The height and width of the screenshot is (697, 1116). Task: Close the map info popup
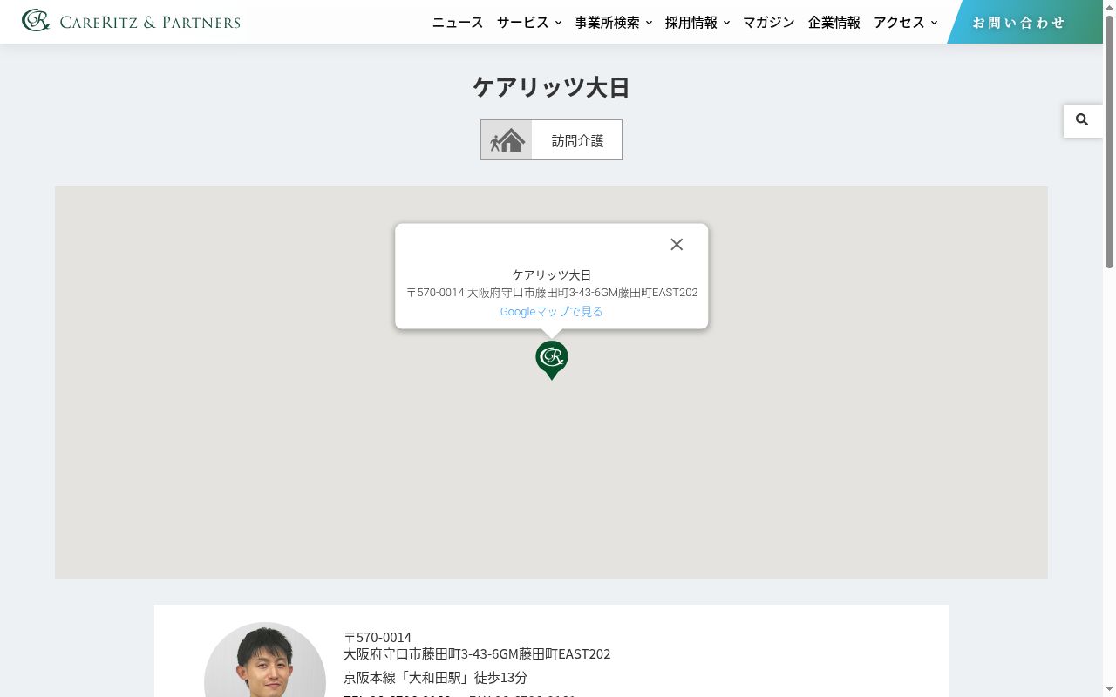pyautogui.click(x=677, y=245)
